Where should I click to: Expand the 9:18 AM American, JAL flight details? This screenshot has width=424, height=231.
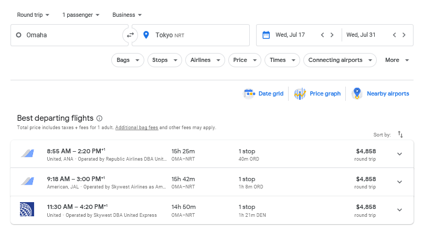[400, 182]
